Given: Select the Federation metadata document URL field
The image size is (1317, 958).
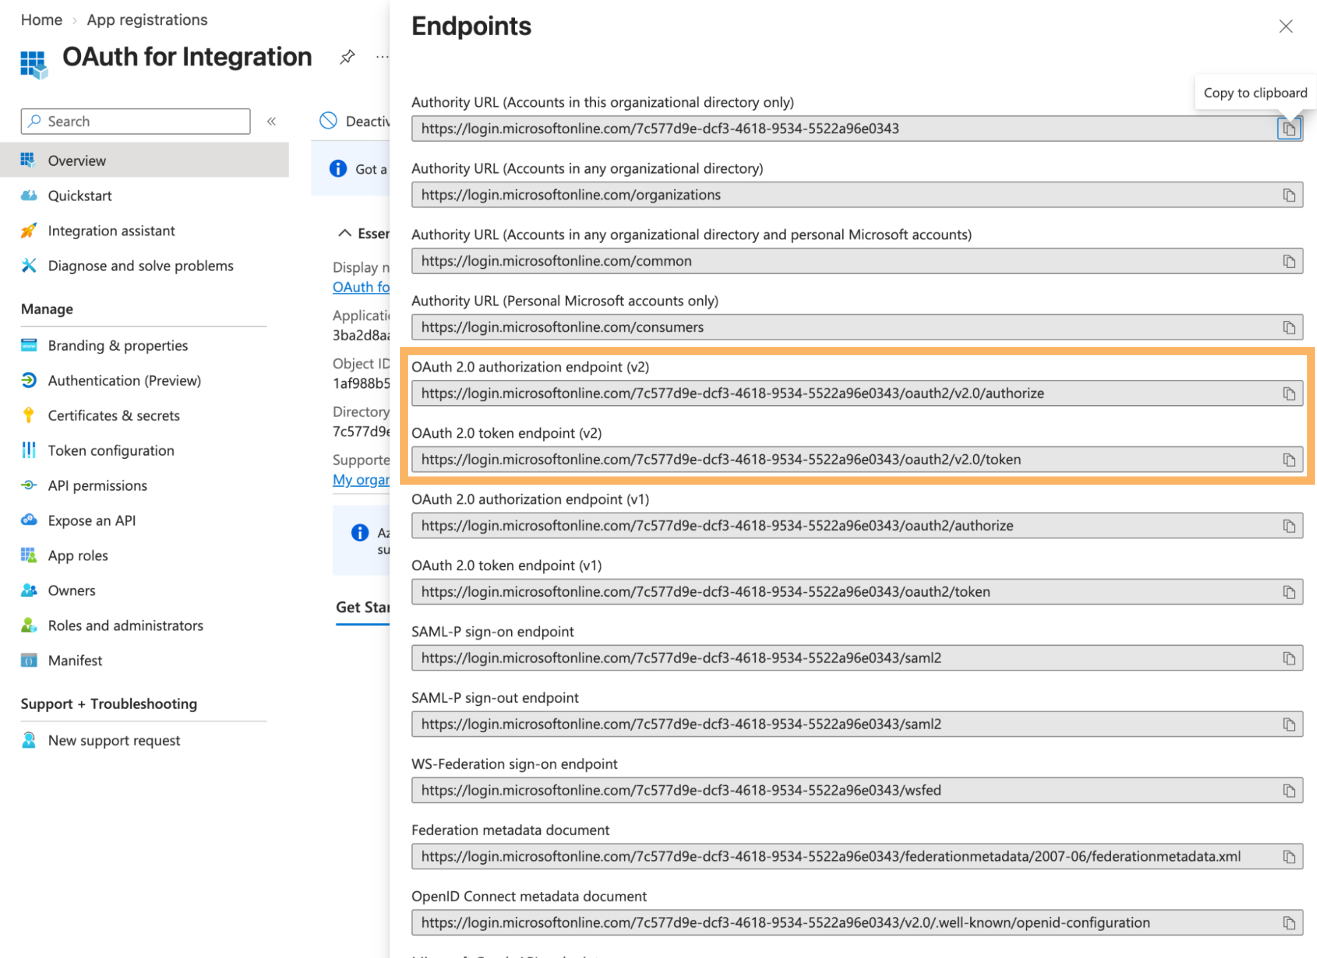Looking at the screenshot, I should (857, 857).
